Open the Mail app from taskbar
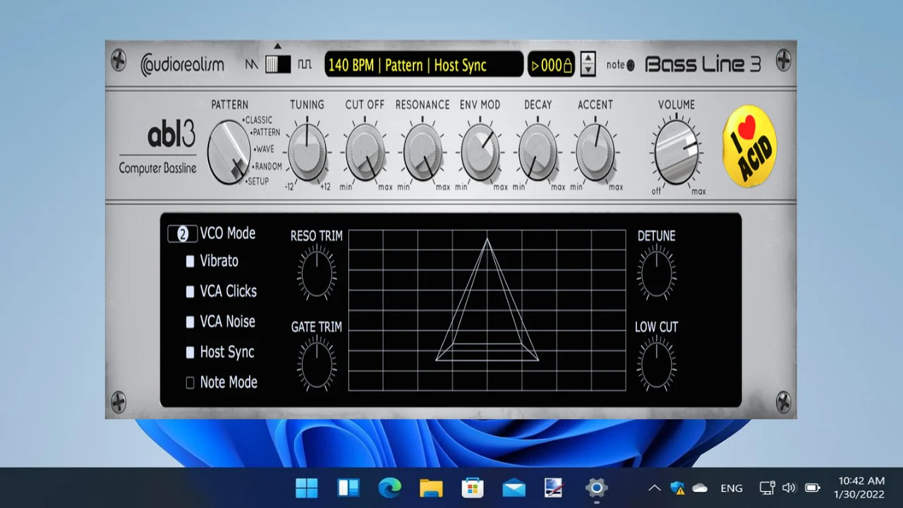 click(514, 488)
